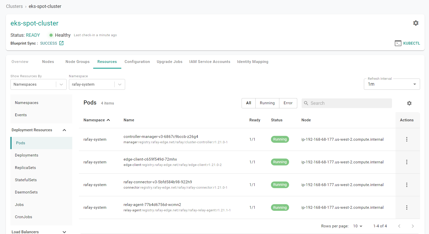Click Running badge for relay-agent pod
Image resolution: width=429 pixels, height=234 pixels.
(x=280, y=207)
